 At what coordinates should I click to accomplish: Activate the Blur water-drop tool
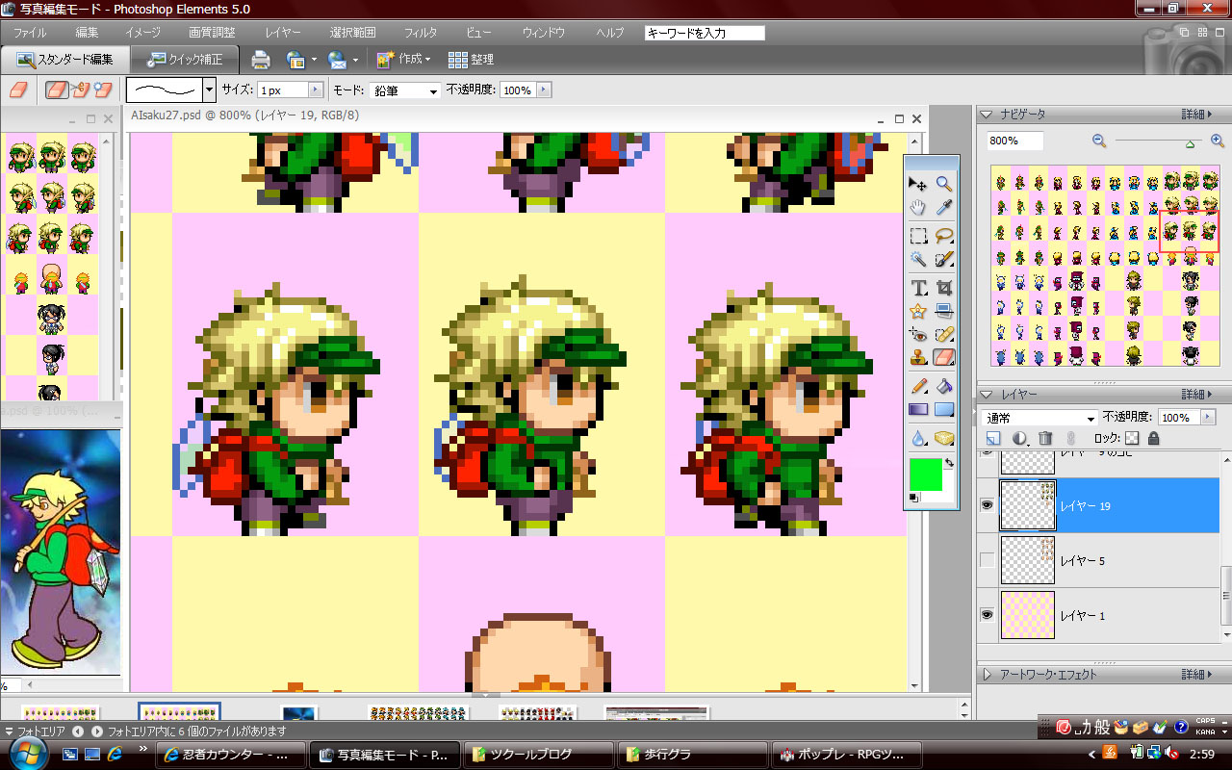point(918,438)
